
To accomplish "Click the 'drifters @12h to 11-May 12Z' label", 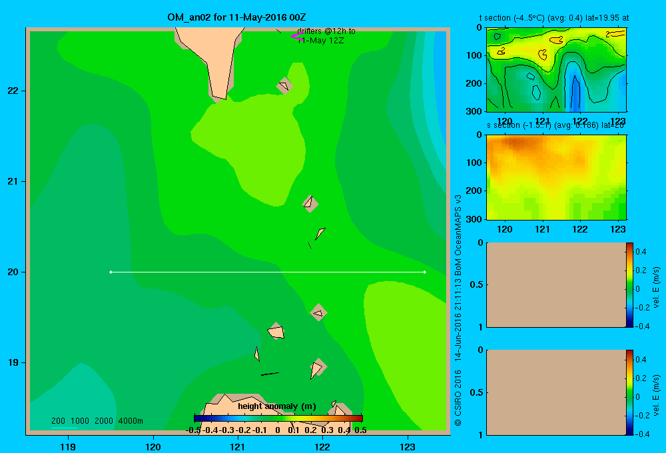I will pos(326,36).
